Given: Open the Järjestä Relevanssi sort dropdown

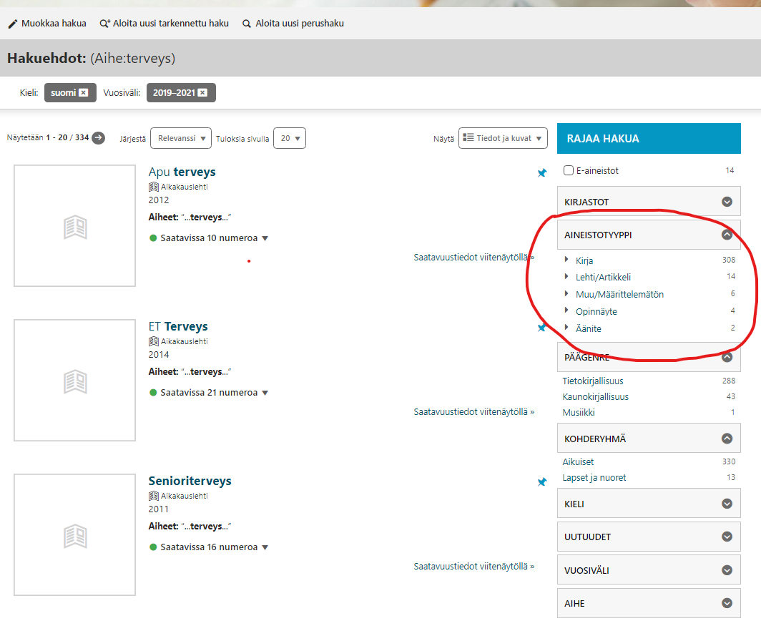Looking at the screenshot, I should tap(181, 138).
